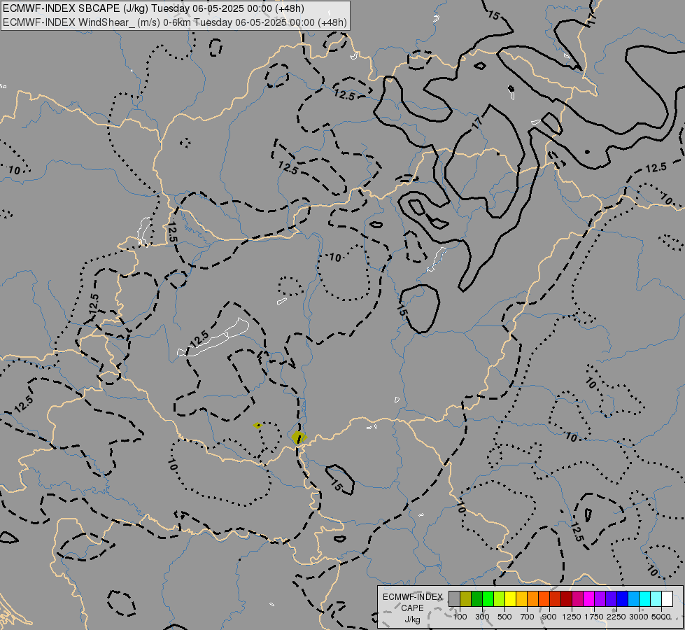Choose the pure blue legend swatch

[623, 599]
